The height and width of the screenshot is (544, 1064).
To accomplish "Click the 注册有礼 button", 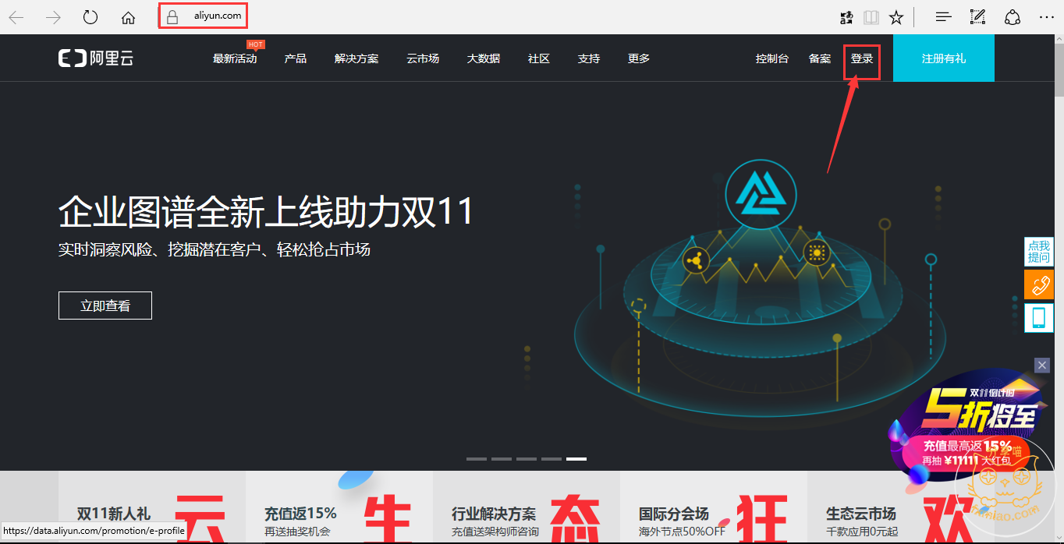I will pos(944,58).
